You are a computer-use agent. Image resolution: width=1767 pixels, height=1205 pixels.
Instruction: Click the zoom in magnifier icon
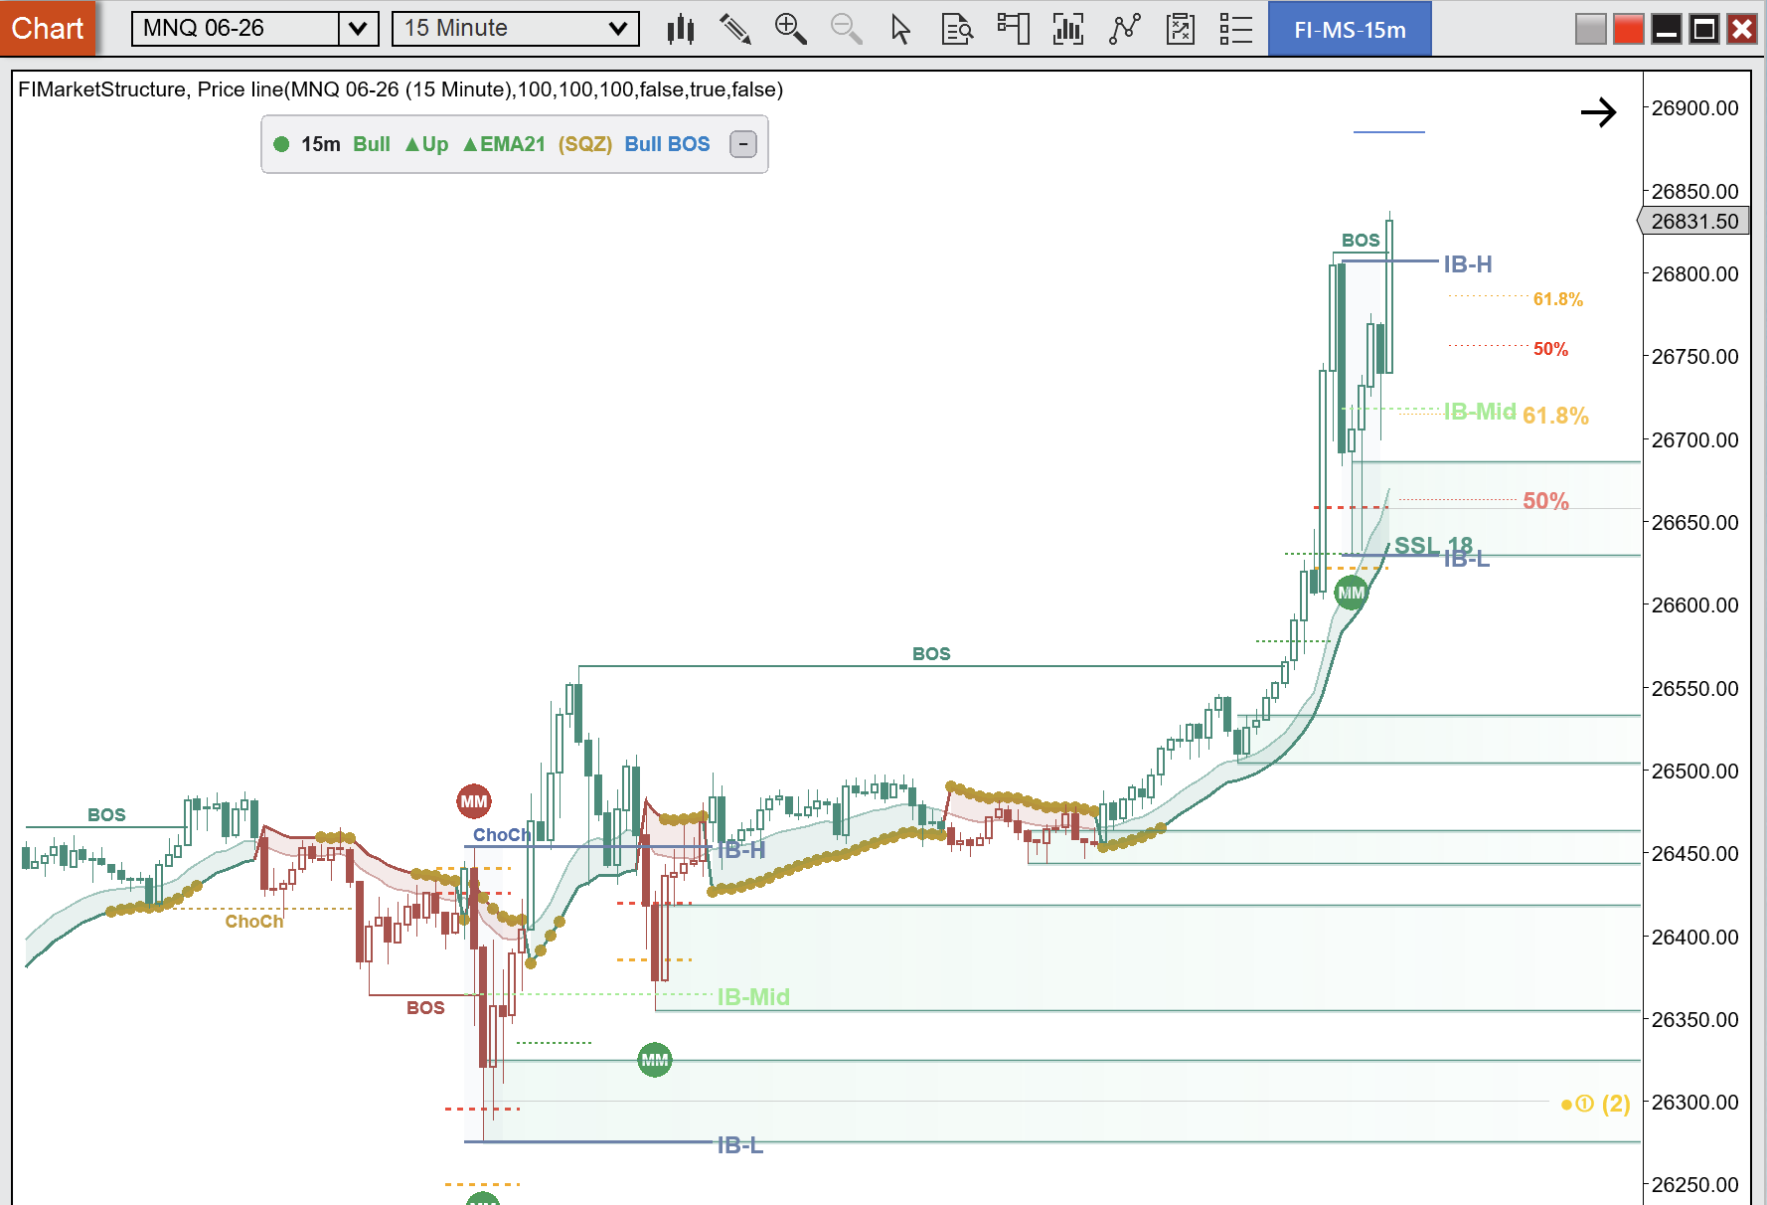(791, 29)
